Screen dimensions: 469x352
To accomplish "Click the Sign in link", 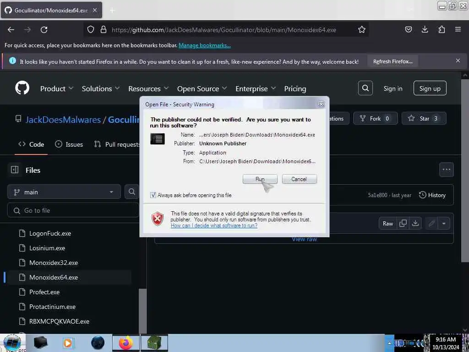I will [393, 88].
